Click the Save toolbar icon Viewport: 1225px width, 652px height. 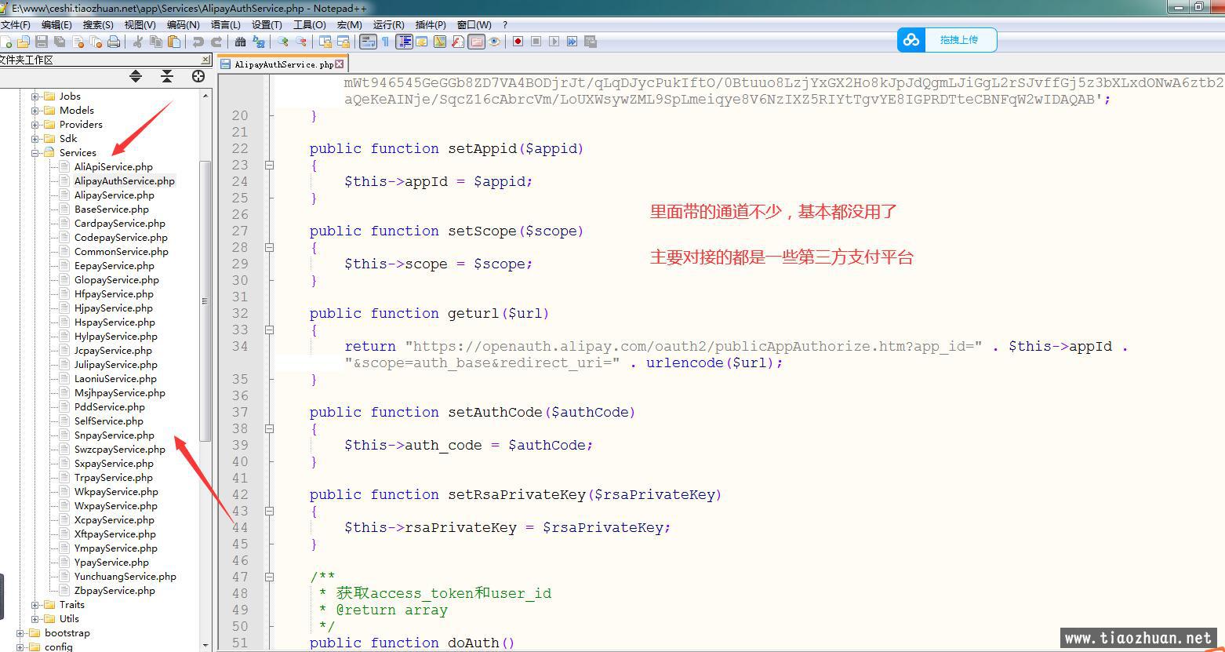coord(42,42)
